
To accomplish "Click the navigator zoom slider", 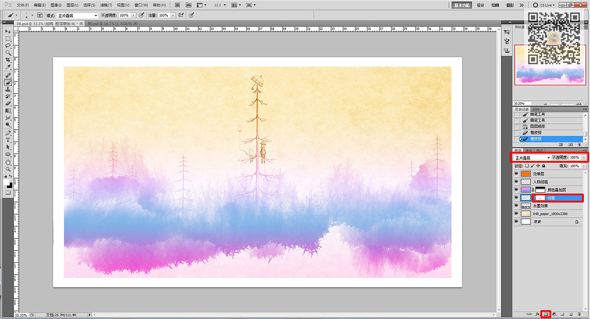I will tap(559, 103).
